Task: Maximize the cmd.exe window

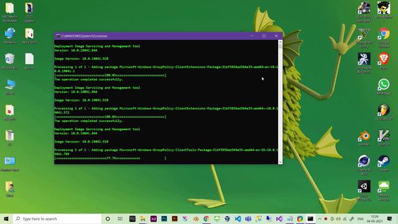Action: [264, 36]
